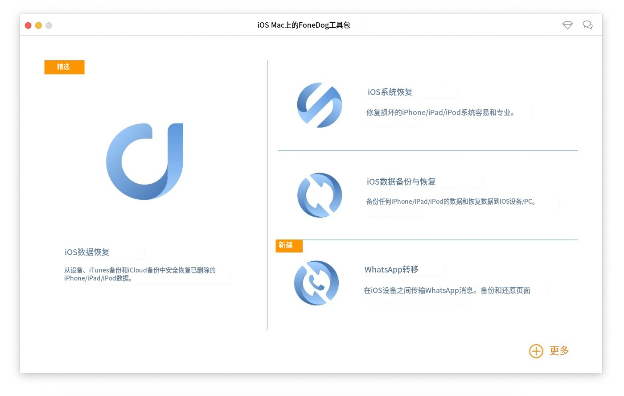The width and height of the screenshot is (624, 396).
Task: Open the iOS数据恢复 large logo icon
Action: tap(145, 161)
